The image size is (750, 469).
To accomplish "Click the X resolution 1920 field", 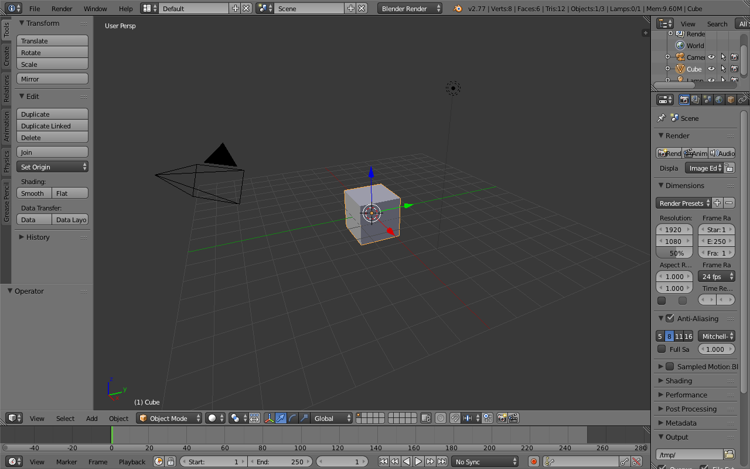I will pos(674,229).
